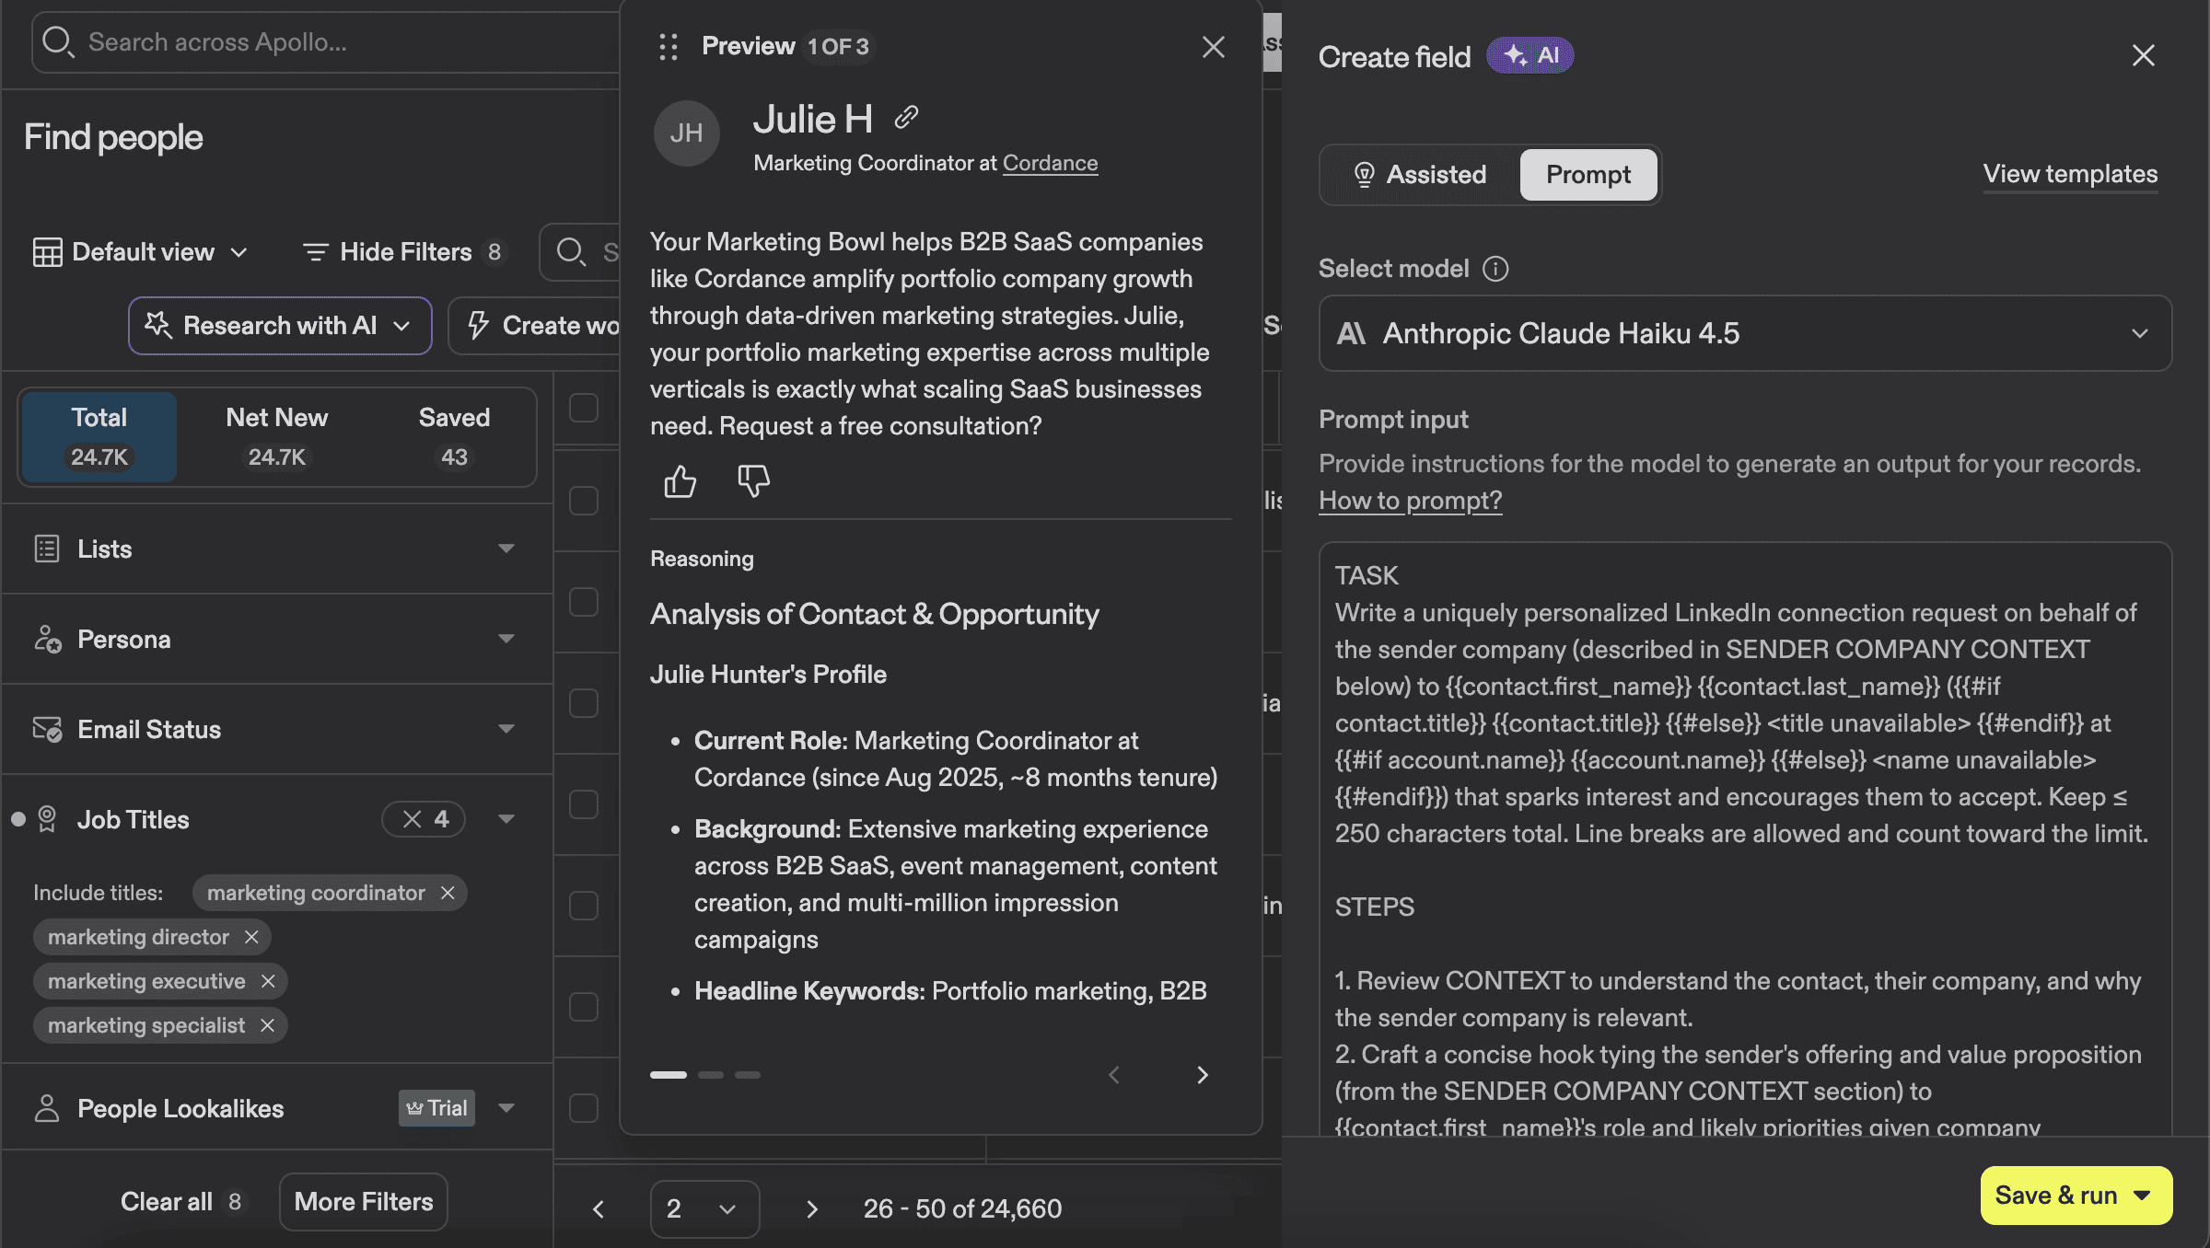Screen dimensions: 2210x1248
Task: Tick the topmost table row checkbox
Action: click(x=584, y=408)
